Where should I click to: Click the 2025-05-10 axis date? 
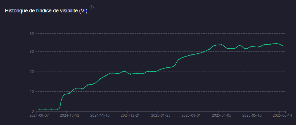click(x=252, y=115)
